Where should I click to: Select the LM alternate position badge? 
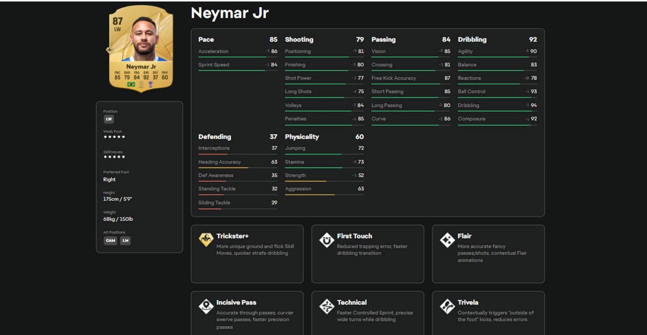click(125, 240)
